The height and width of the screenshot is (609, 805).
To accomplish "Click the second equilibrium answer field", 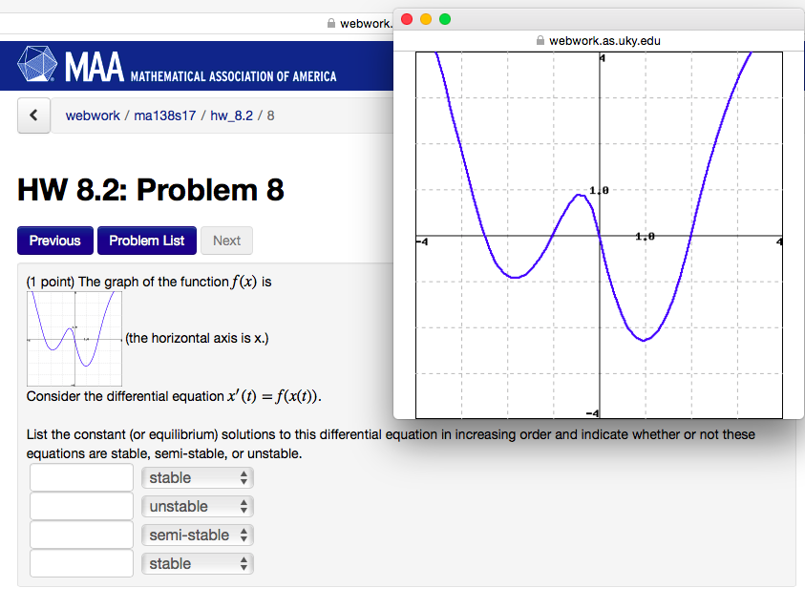I will (x=81, y=506).
